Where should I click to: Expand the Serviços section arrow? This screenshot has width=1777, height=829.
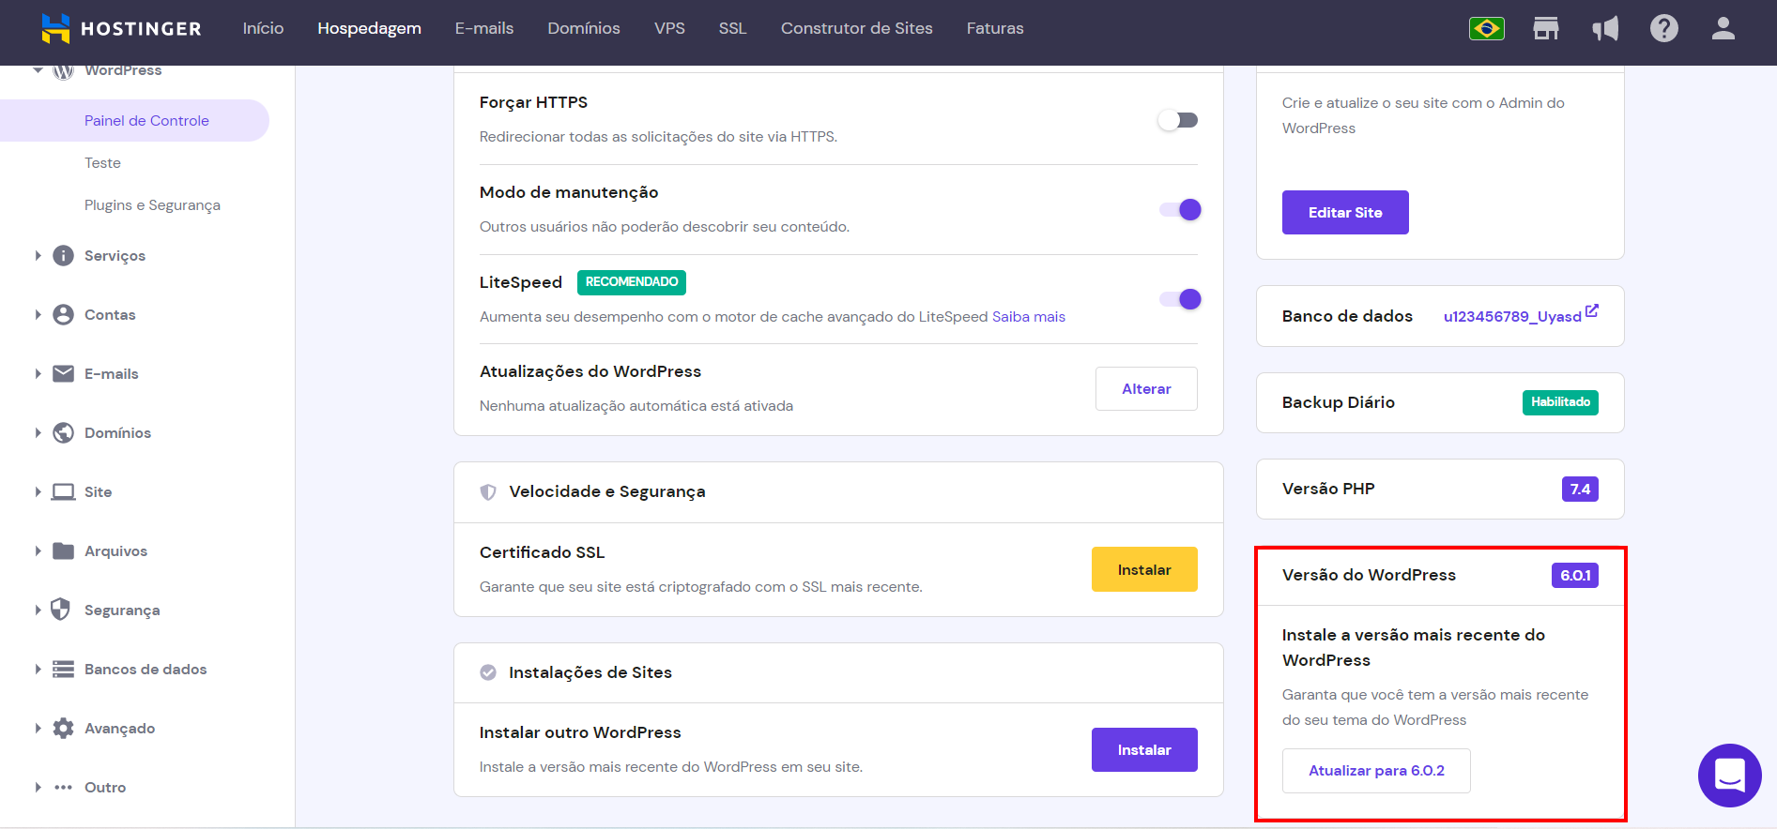(38, 256)
